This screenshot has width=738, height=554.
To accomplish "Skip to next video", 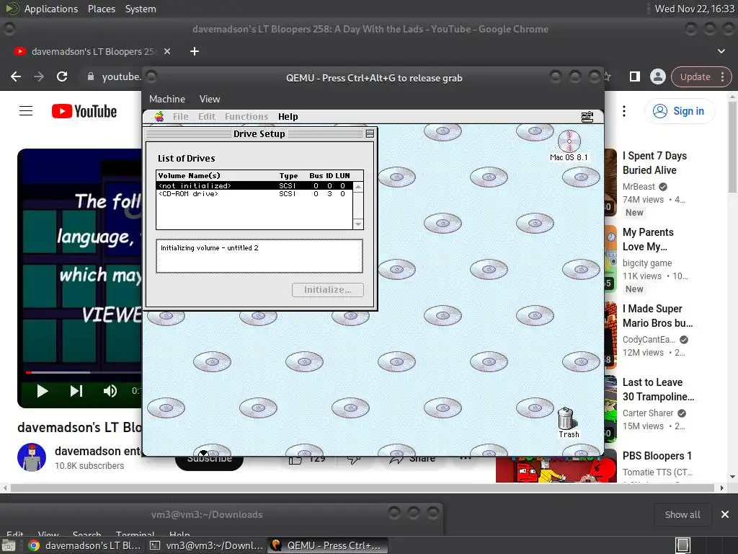I will click(x=76, y=391).
